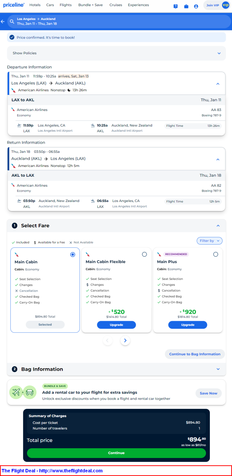Screen dimensions: 232x476
Task: Click the step 2 Bag Information badge
Action: [15, 369]
